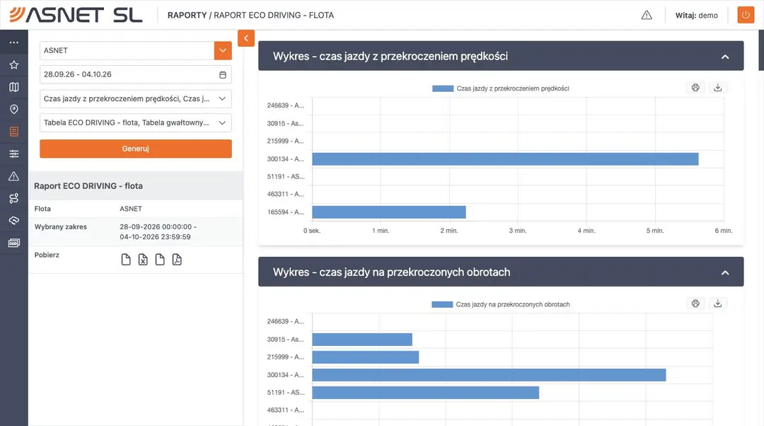Download the report as a PDF file
This screenshot has height=426, width=764.
(x=177, y=259)
